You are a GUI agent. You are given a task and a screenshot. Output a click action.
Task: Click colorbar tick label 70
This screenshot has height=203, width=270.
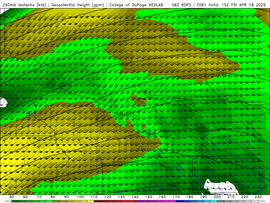39,197
